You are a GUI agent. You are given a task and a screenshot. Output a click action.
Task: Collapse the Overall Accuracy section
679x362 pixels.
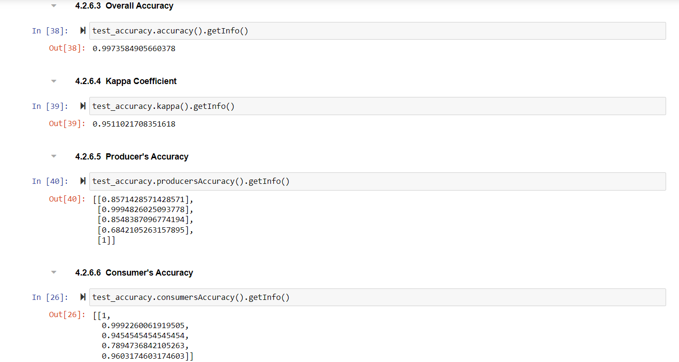(54, 6)
